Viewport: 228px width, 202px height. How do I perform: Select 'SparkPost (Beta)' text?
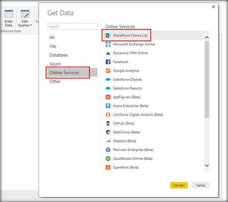click(x=126, y=167)
